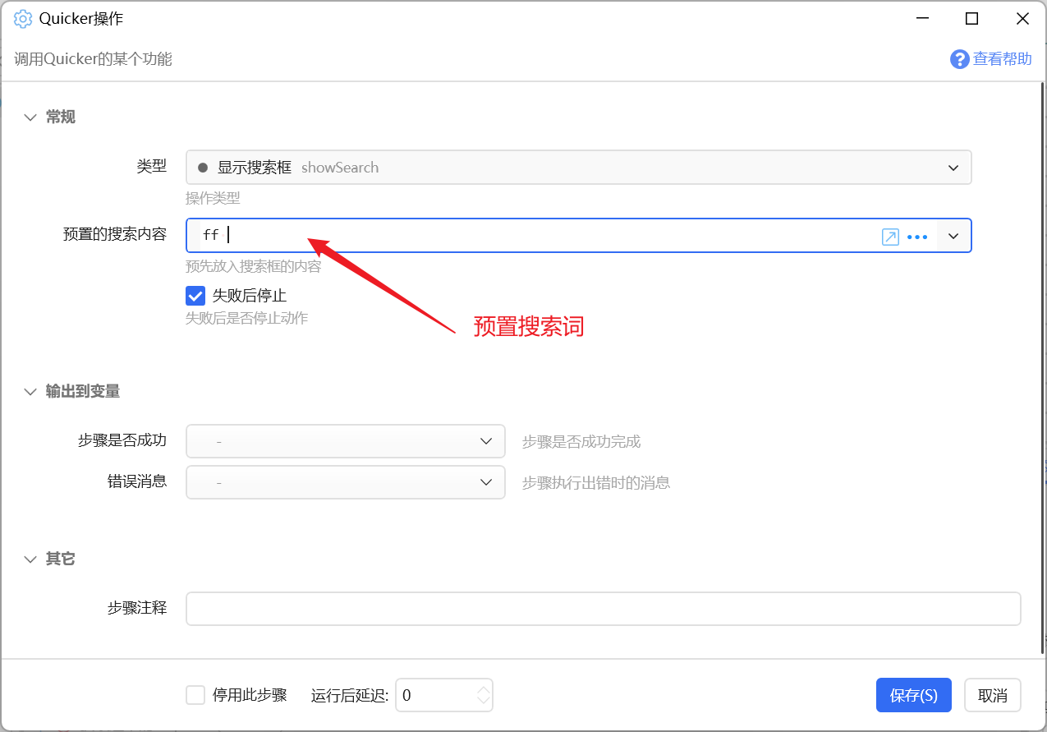This screenshot has height=732, width=1047.
Task: Collapse the 输出到变量 section
Action: [31, 392]
